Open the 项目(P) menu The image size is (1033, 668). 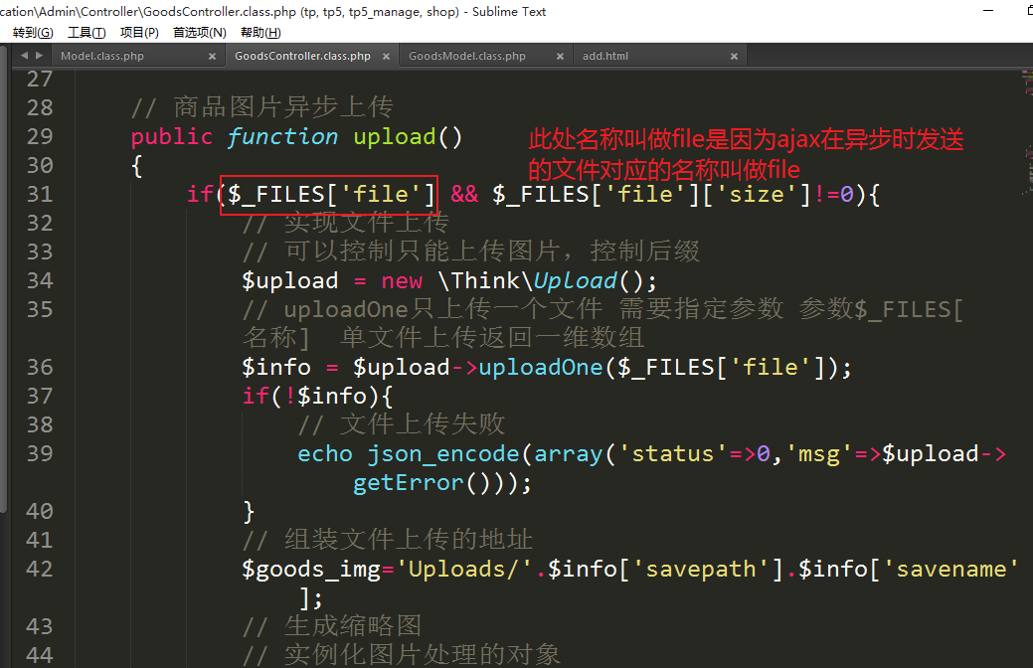[139, 33]
